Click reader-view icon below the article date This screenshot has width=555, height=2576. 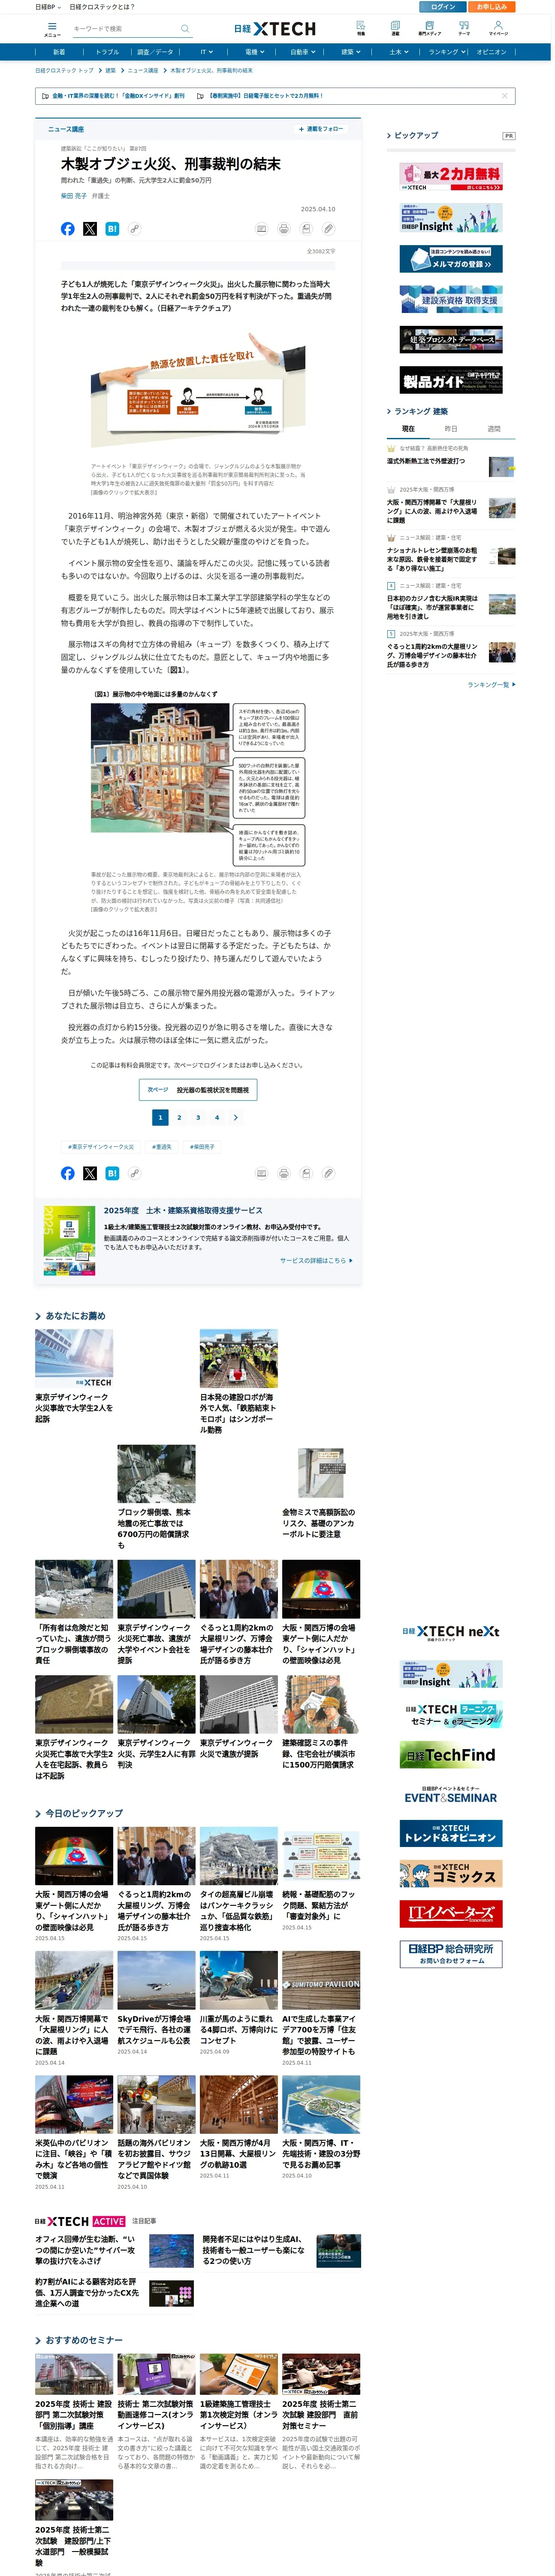click(262, 229)
